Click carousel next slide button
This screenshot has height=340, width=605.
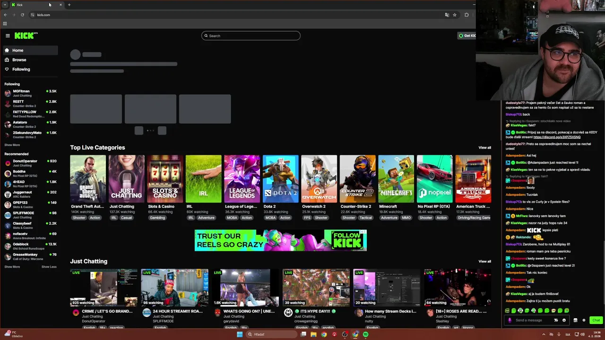[162, 131]
